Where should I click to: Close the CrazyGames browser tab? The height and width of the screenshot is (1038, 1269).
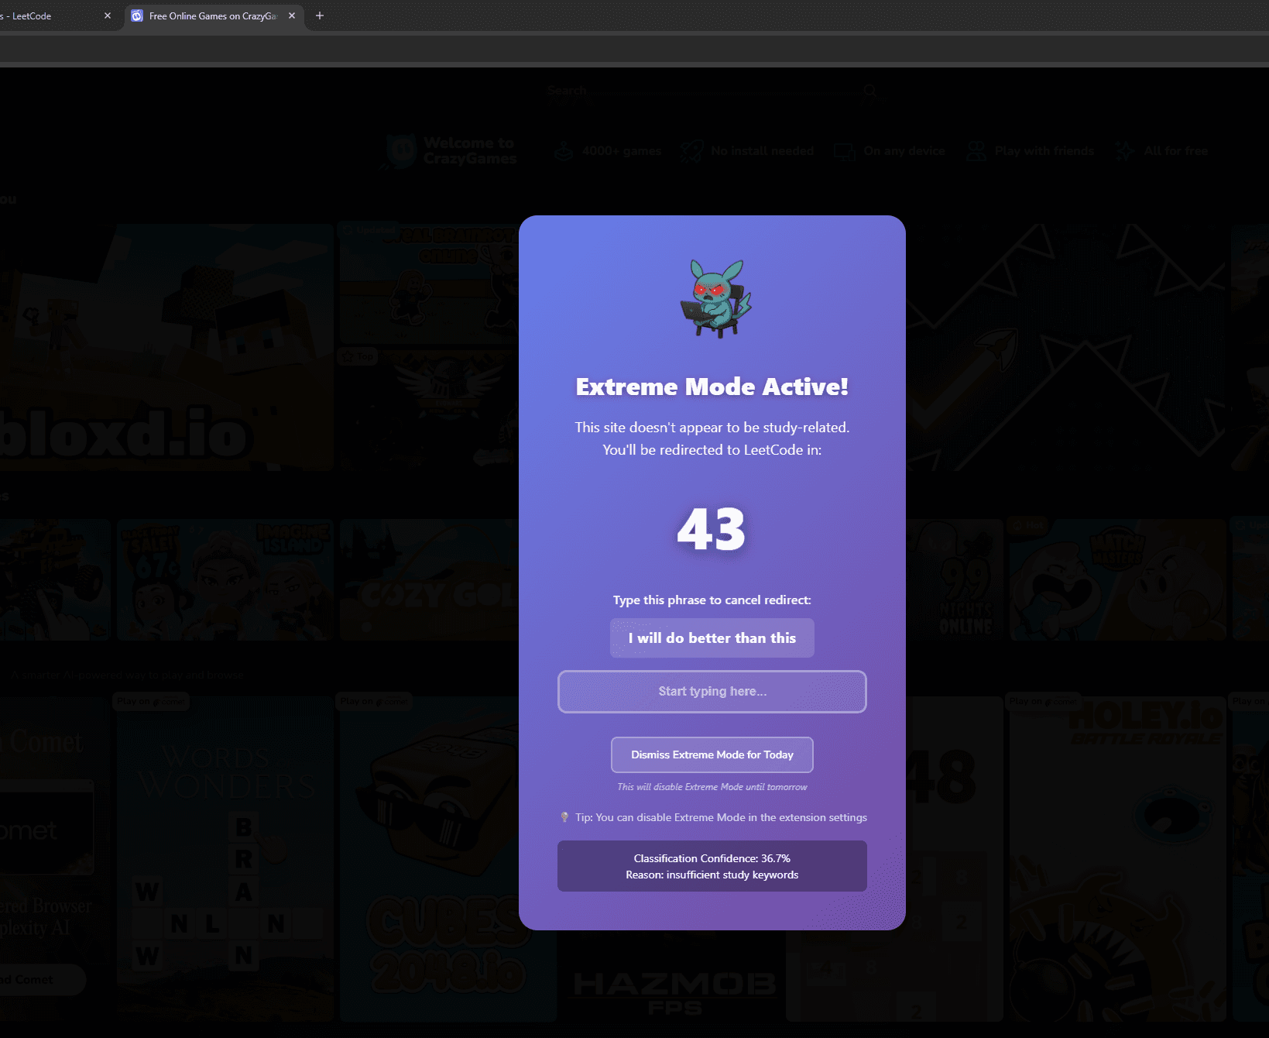(292, 15)
